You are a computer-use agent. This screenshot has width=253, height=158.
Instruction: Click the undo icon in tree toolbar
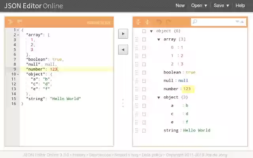pos(159,22)
